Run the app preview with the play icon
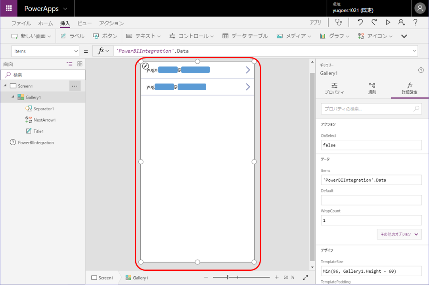Viewport: 429px width, 285px height. click(388, 23)
